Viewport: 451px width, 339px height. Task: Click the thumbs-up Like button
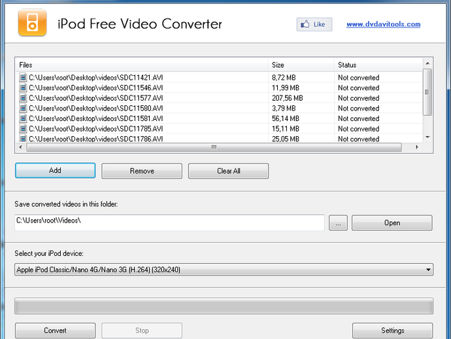pyautogui.click(x=314, y=24)
